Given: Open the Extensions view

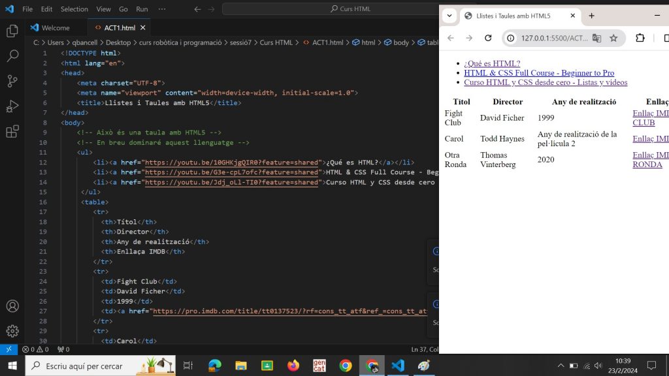Looking at the screenshot, I should click(12, 131).
